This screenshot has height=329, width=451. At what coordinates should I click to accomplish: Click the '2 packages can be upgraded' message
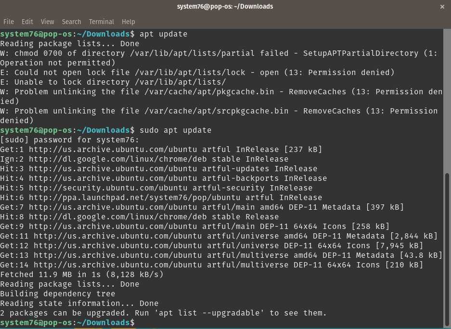(x=164, y=313)
